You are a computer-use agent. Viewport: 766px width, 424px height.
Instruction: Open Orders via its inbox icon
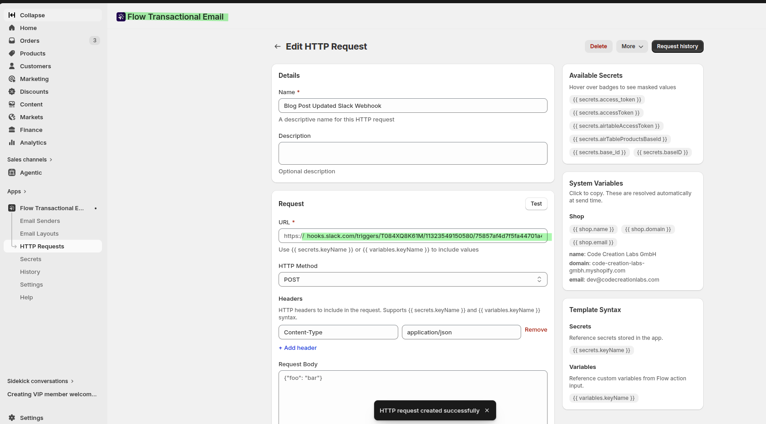(x=12, y=40)
